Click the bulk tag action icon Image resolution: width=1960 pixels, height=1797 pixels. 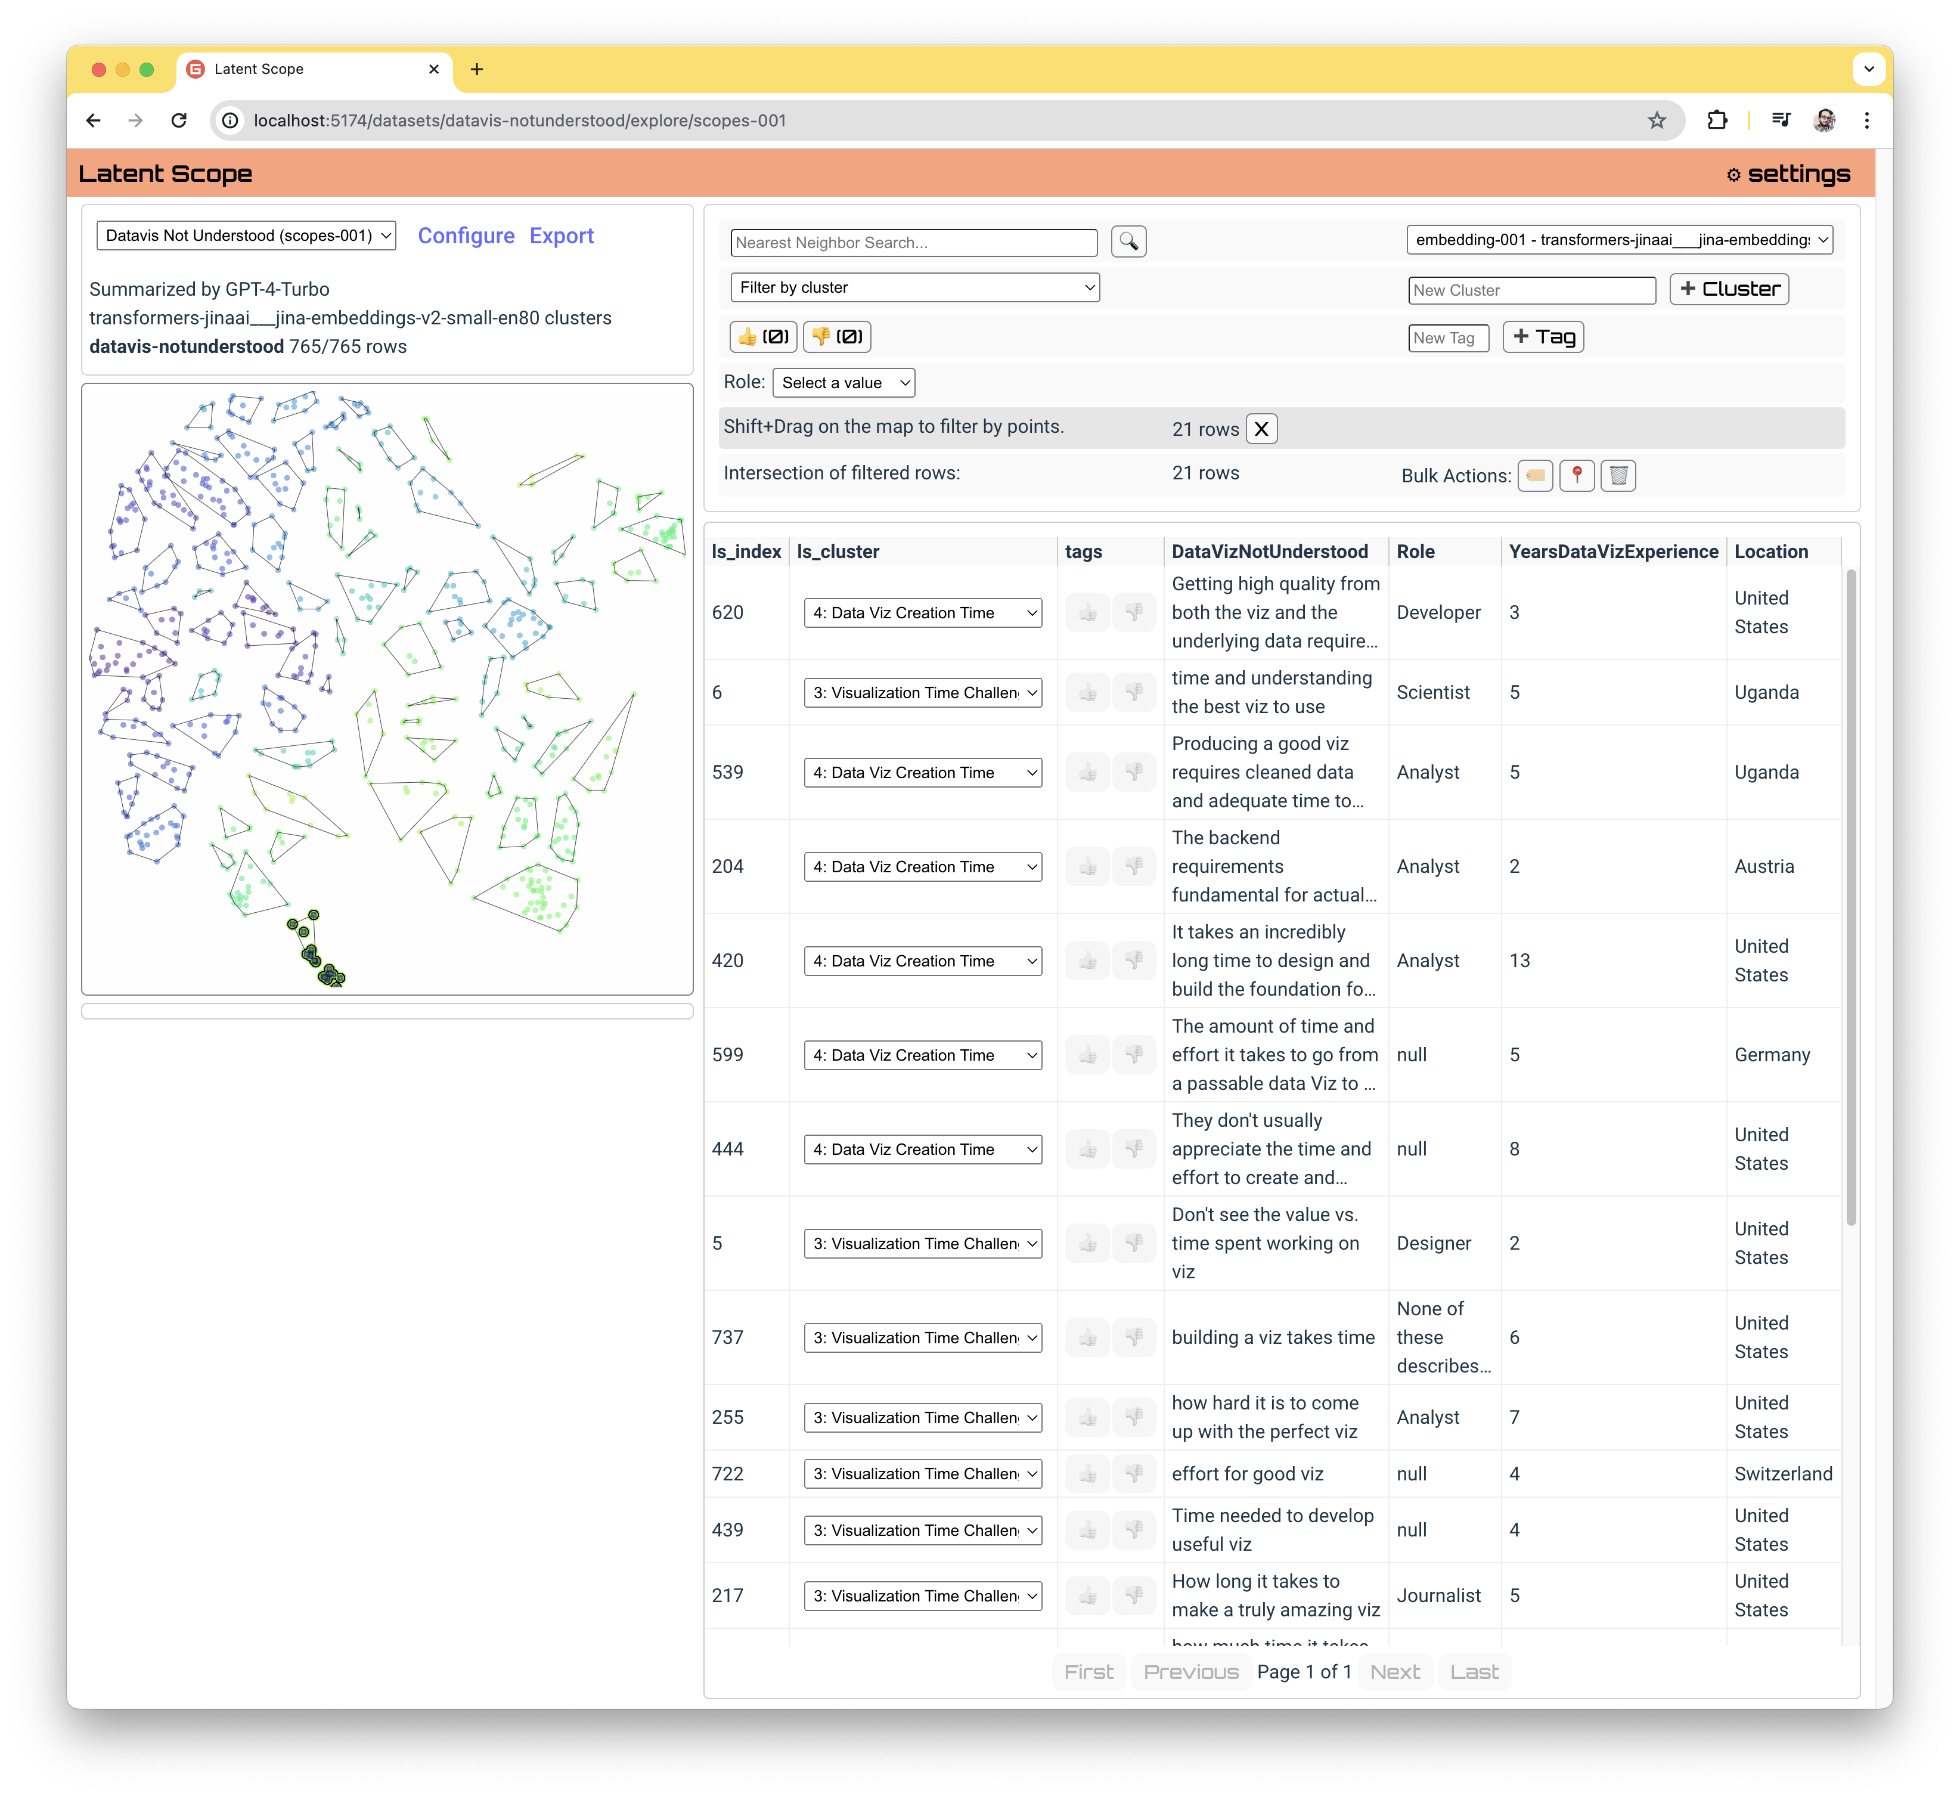(1535, 476)
